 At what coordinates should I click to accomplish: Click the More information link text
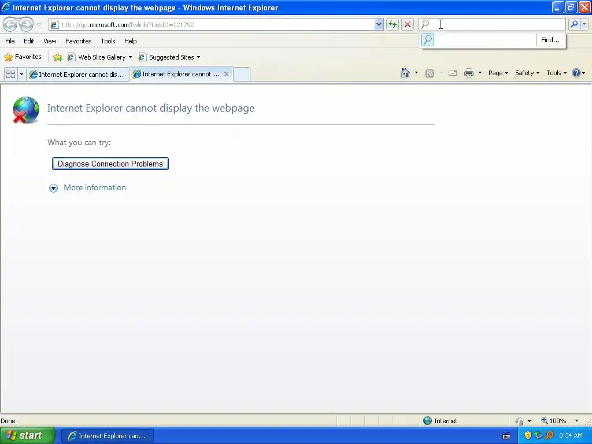click(95, 188)
